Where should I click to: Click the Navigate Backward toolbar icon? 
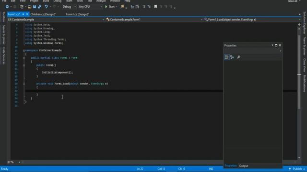(7, 7)
